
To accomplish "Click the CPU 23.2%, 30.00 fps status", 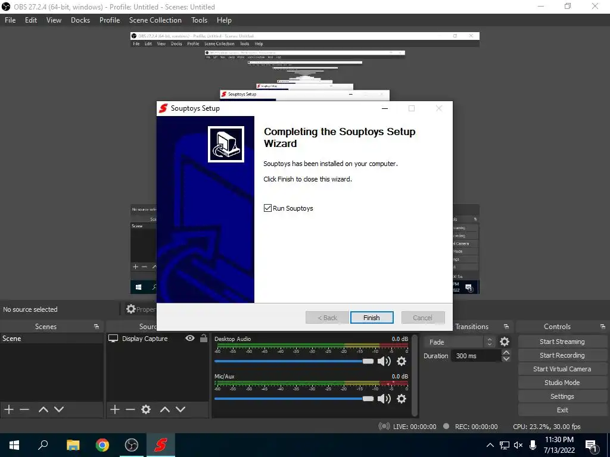I will [547, 427].
